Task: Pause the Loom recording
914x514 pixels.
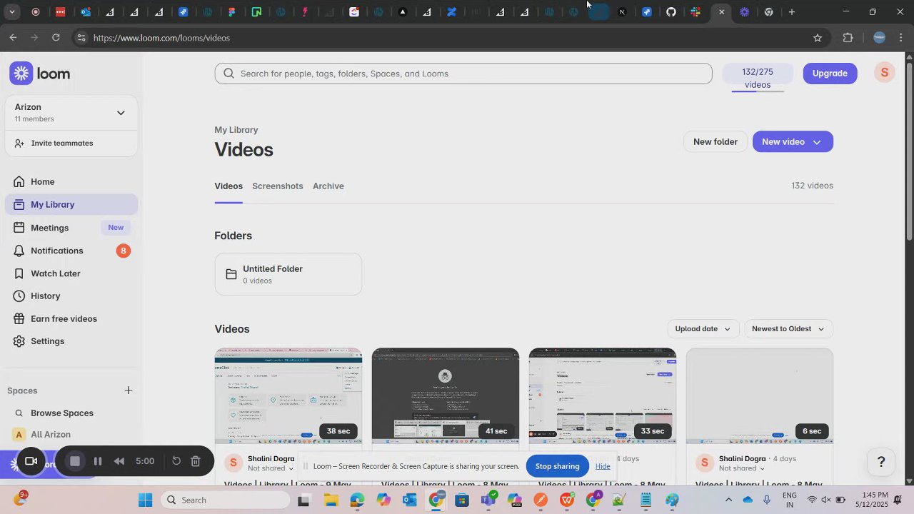Action: [x=98, y=461]
